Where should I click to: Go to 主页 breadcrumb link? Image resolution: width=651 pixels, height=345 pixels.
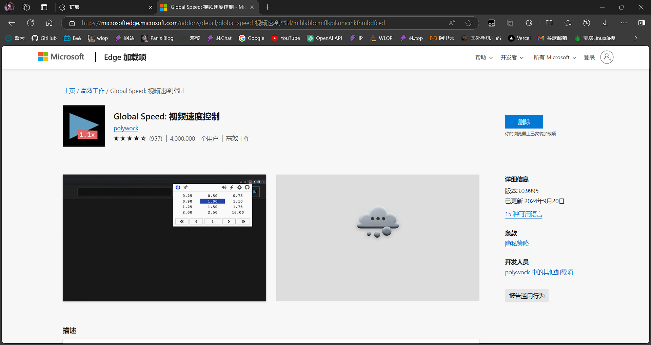69,91
